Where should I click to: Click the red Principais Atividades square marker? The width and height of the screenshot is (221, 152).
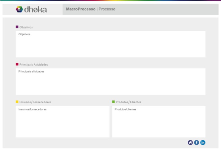17,64
